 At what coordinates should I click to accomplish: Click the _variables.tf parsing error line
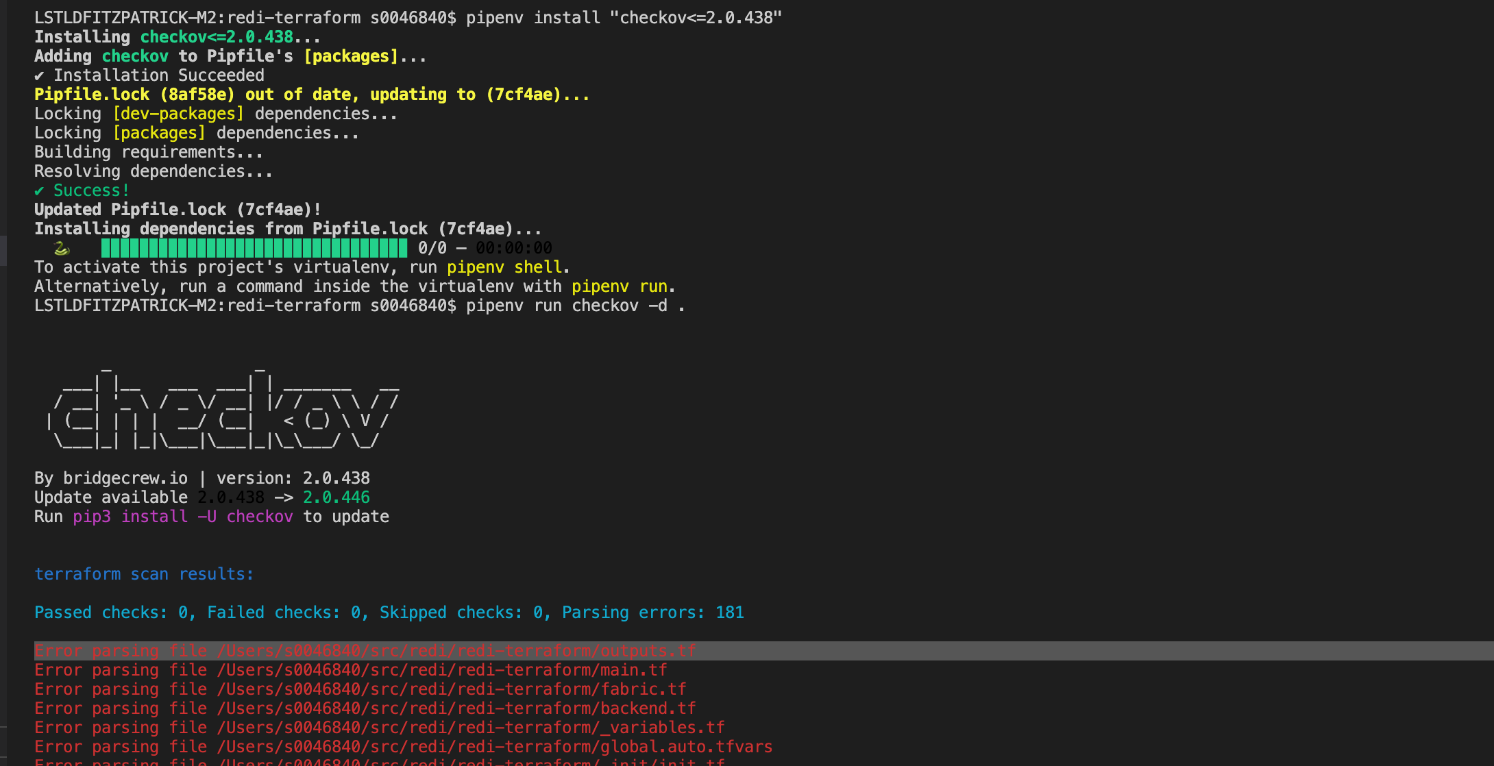click(380, 728)
